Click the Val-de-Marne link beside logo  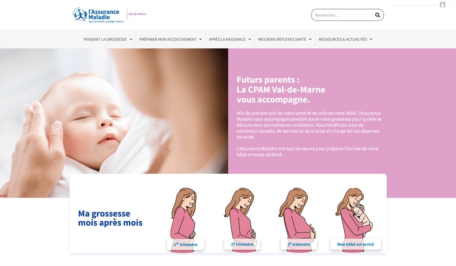click(137, 14)
